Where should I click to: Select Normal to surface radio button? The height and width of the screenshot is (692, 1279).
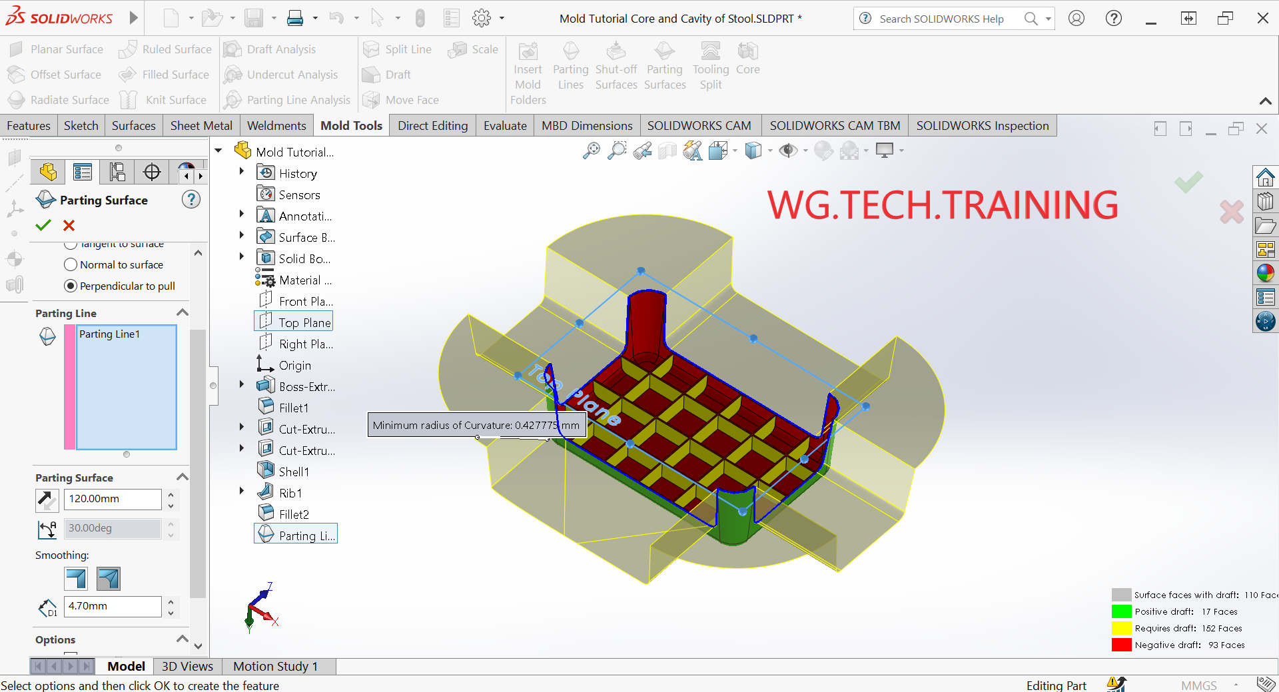point(71,264)
